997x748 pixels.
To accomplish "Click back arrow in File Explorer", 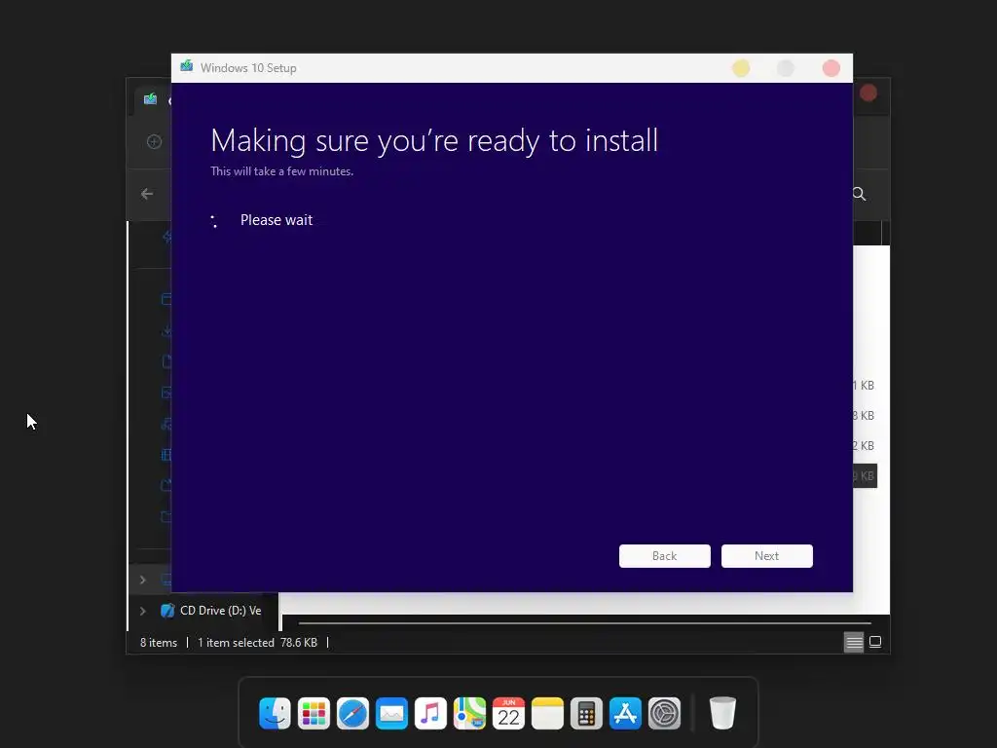I will tap(147, 194).
